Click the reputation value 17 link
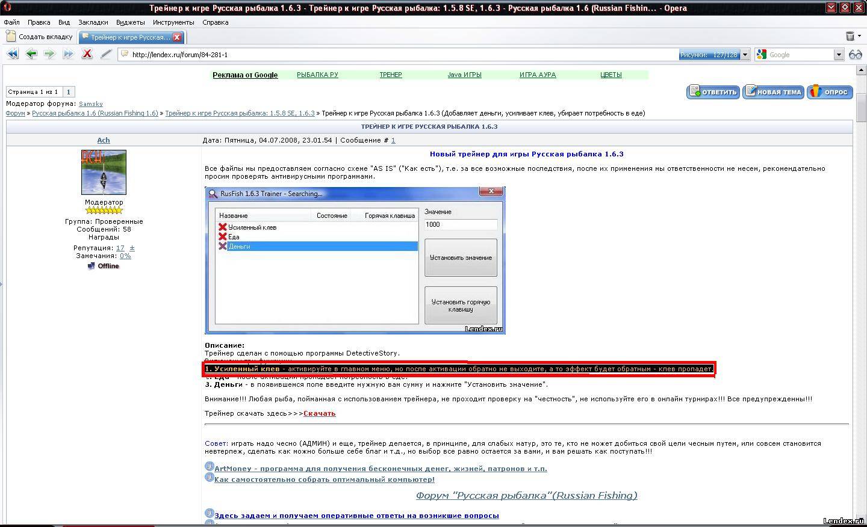The image size is (867, 527). pos(120,248)
